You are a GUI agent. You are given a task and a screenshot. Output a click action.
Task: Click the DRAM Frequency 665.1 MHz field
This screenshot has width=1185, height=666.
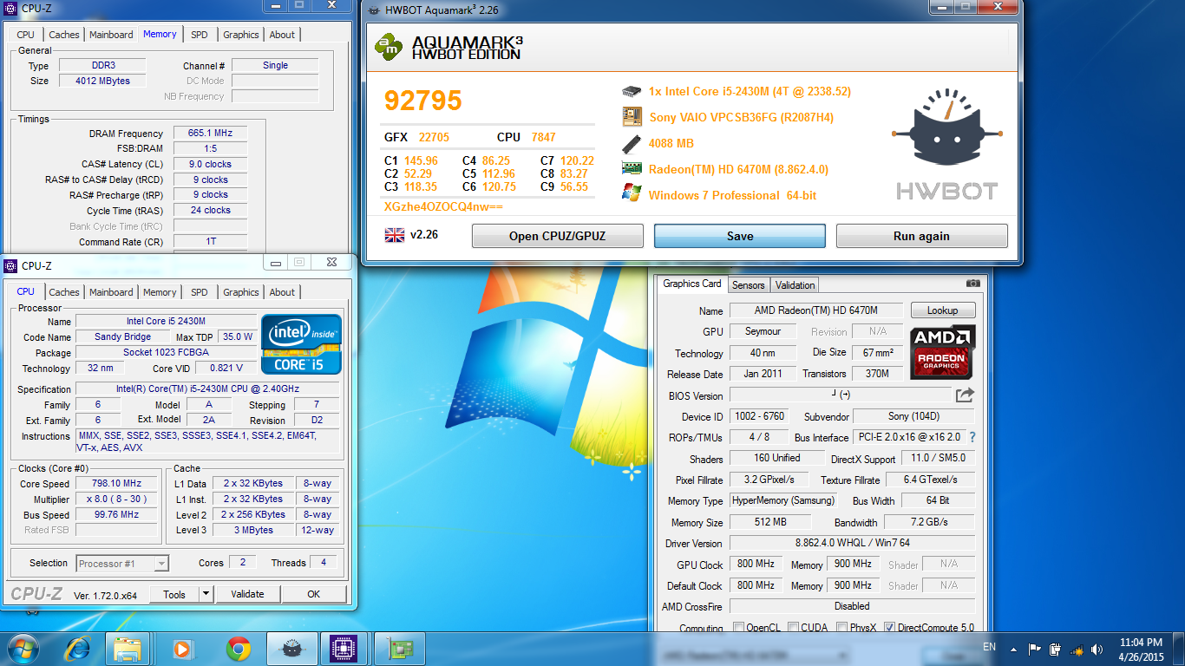point(211,133)
